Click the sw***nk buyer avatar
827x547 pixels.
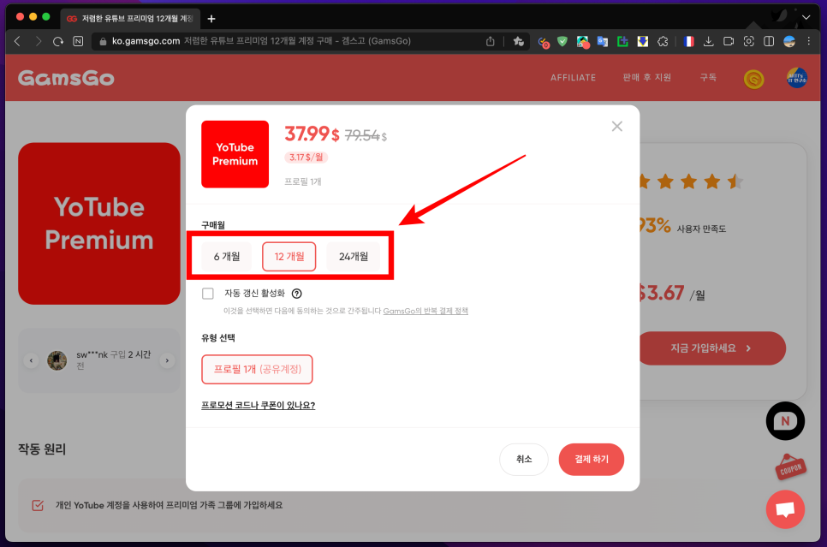tap(57, 360)
